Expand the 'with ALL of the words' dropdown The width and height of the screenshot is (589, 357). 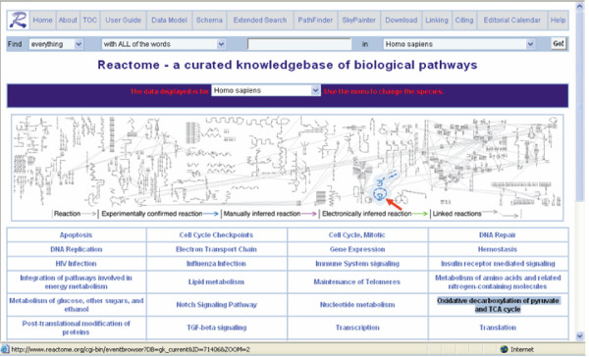pyautogui.click(x=163, y=44)
